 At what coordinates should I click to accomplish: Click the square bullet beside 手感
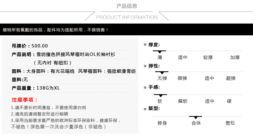pos(145,88)
